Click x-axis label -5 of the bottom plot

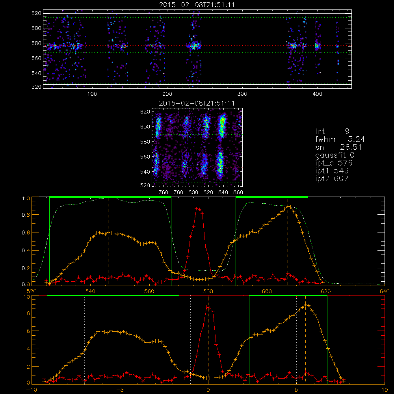click(120, 390)
